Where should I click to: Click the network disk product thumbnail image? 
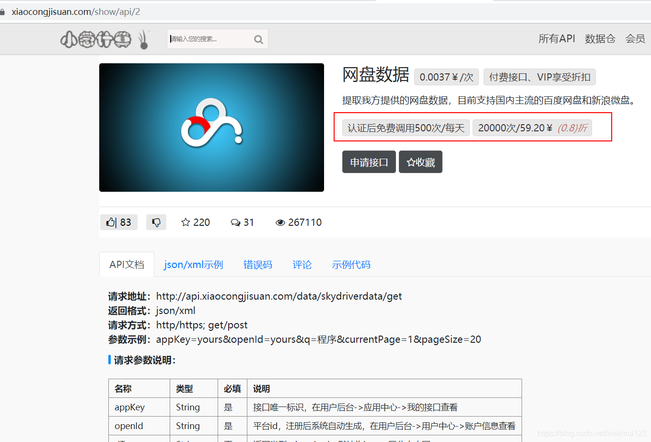click(x=211, y=128)
